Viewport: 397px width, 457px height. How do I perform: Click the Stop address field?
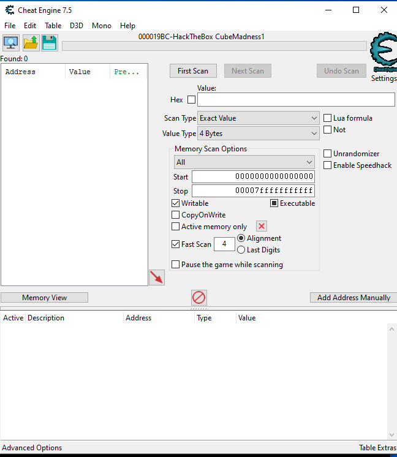pos(253,191)
